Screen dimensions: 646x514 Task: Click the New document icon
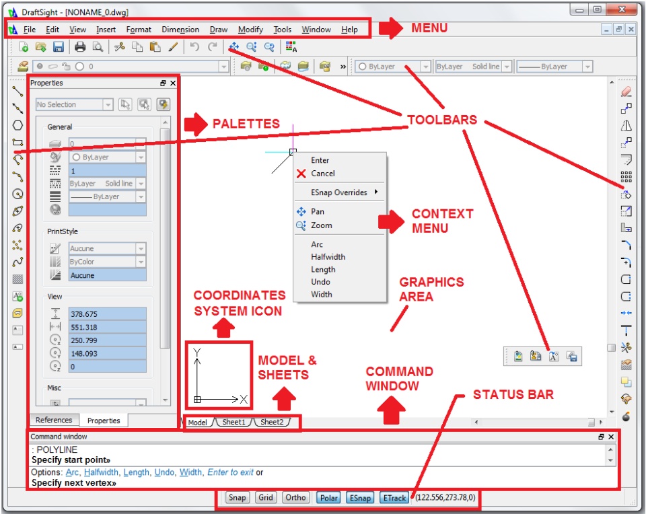(x=24, y=47)
